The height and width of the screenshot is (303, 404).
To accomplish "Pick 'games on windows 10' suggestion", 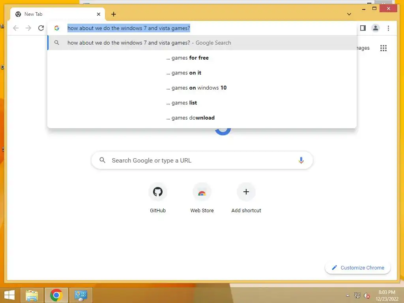I will (x=202, y=88).
